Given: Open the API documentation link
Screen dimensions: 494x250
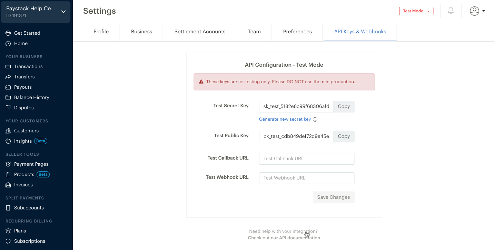Looking at the screenshot, I should click(284, 238).
